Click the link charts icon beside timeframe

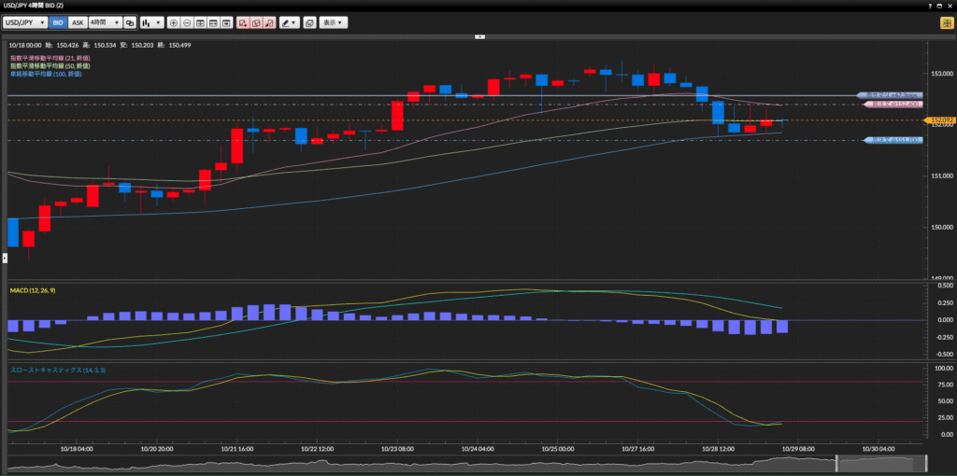coord(130,21)
